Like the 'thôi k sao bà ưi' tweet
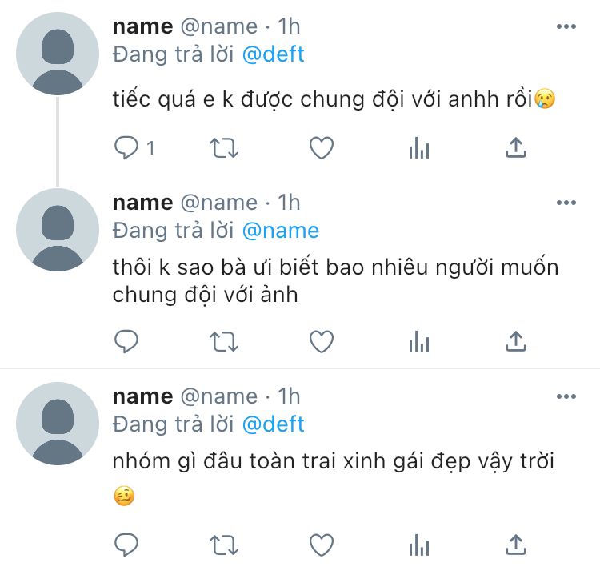 pyautogui.click(x=321, y=342)
